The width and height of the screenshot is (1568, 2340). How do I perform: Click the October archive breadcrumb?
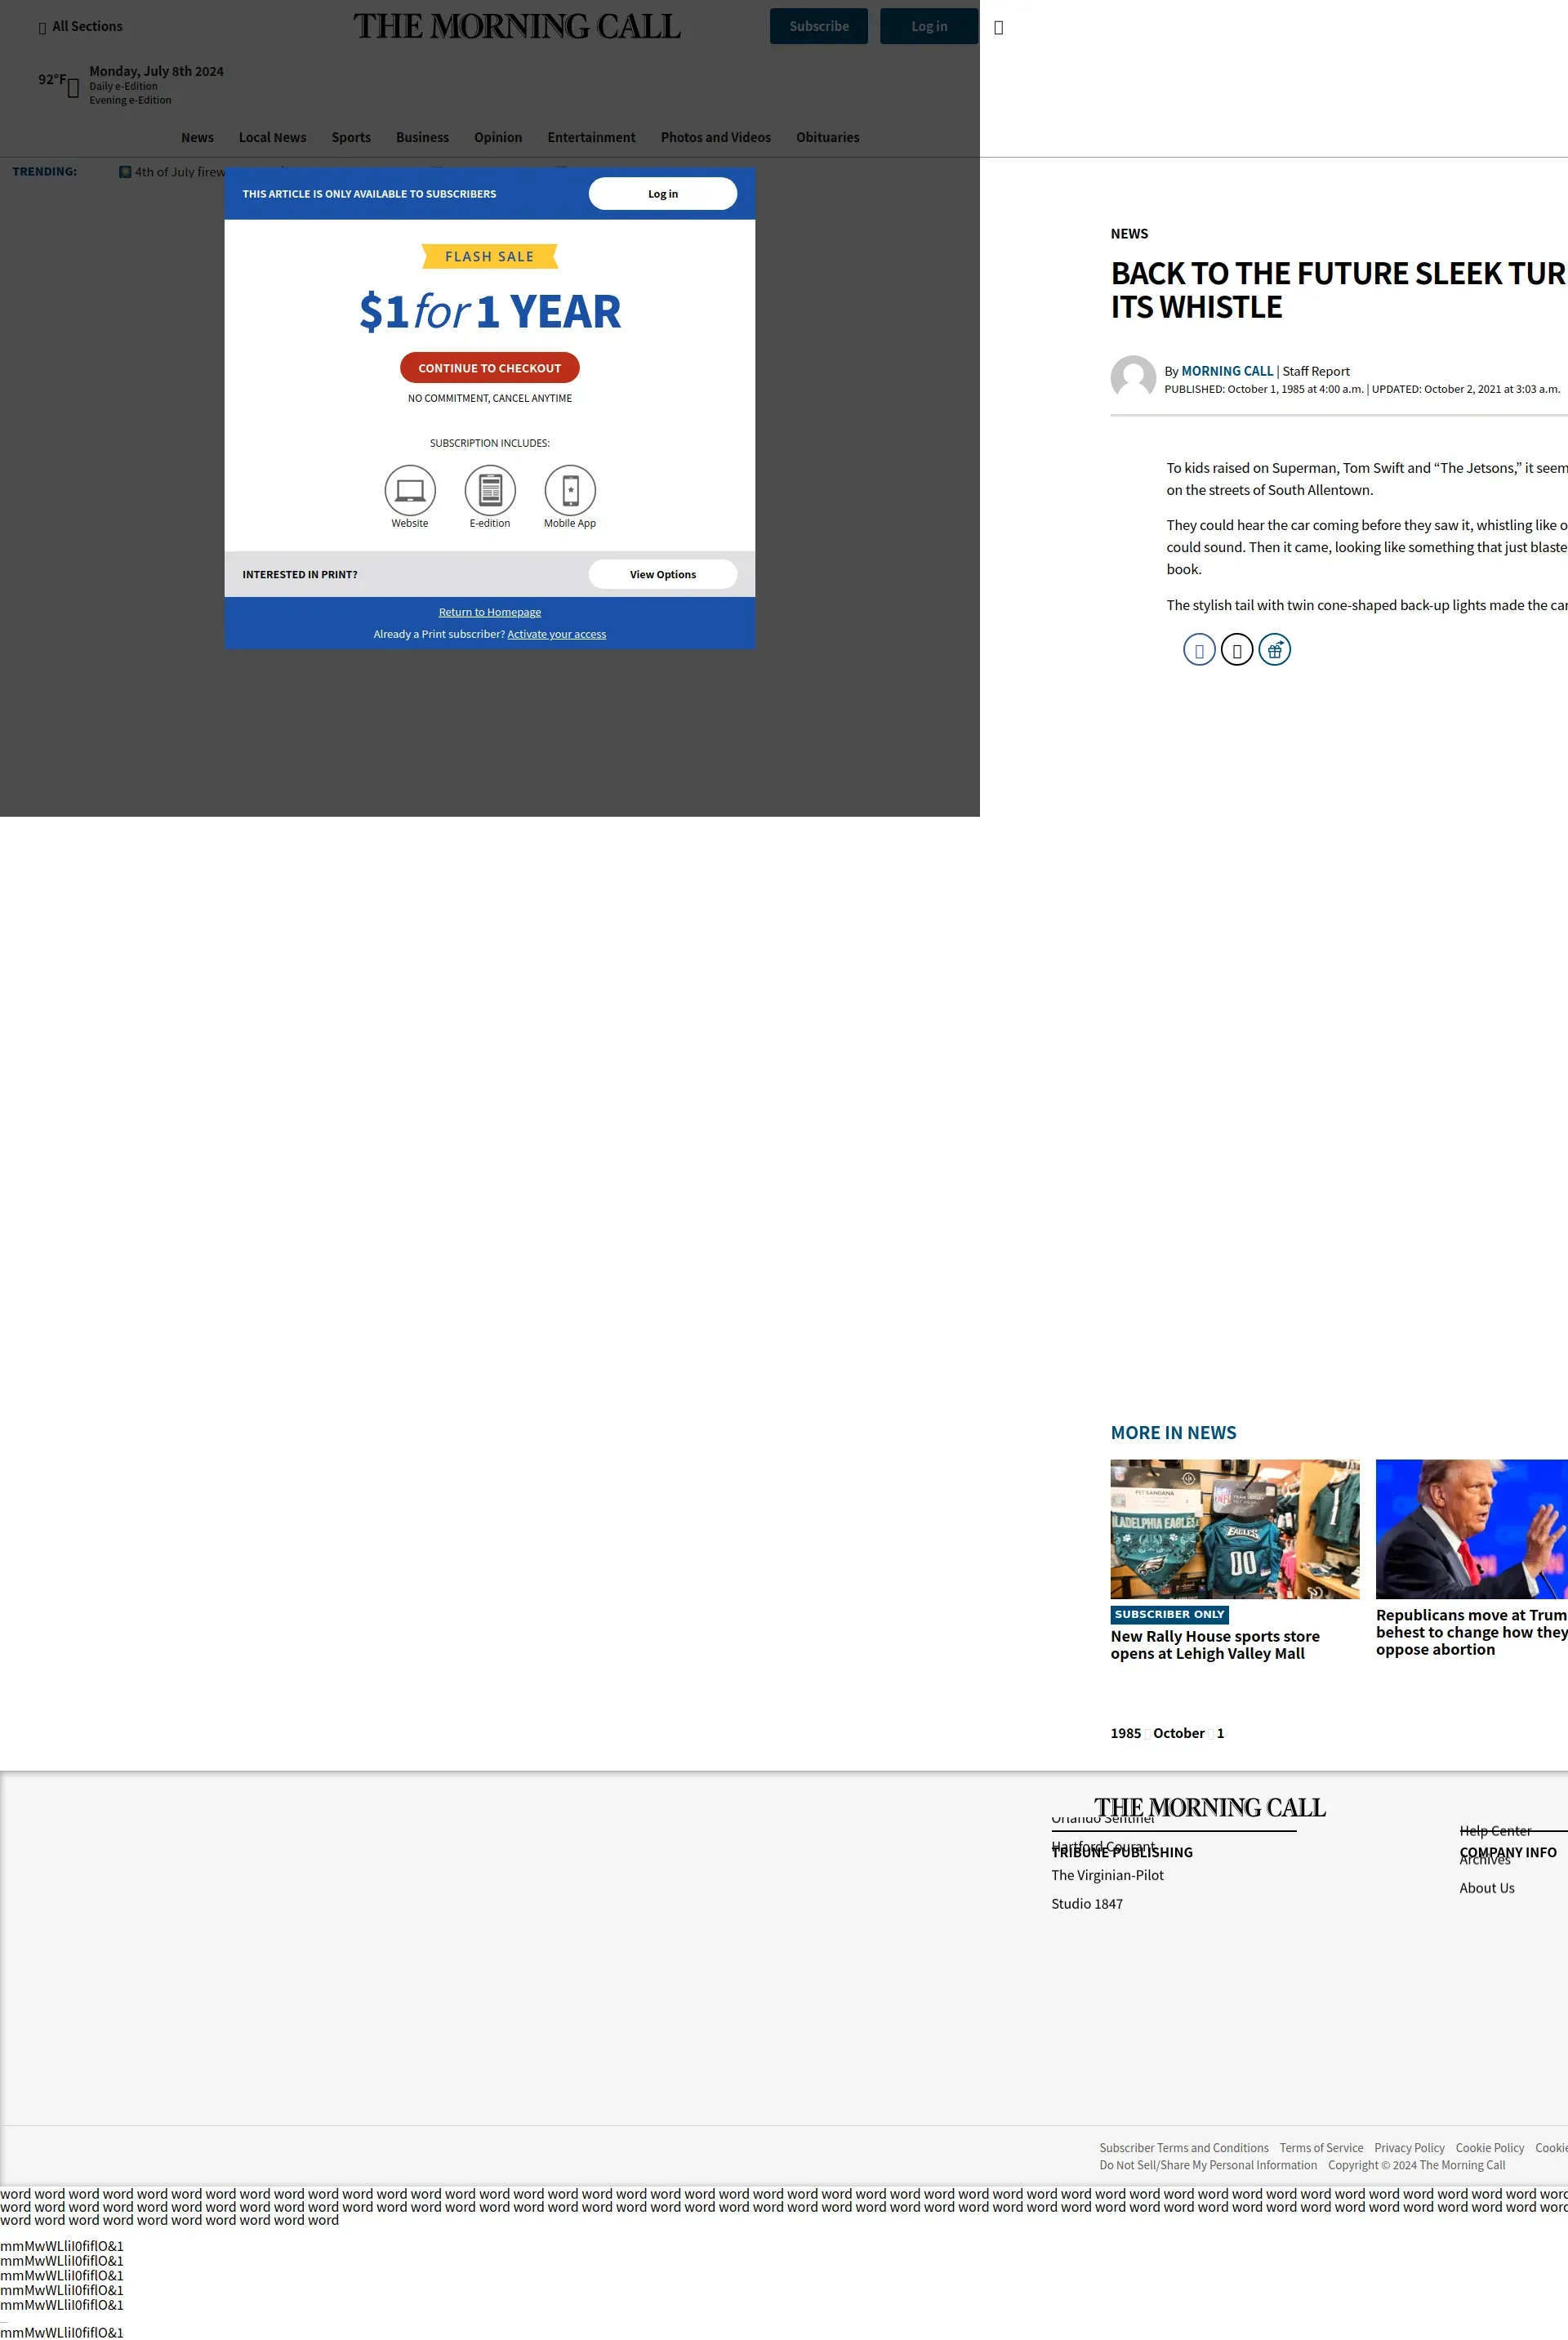1178,1733
